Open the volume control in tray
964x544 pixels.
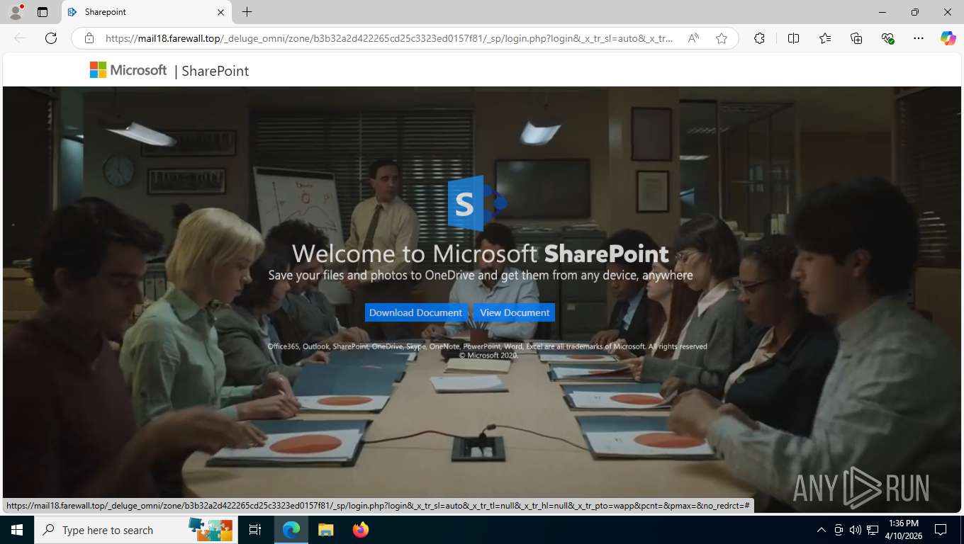855,530
